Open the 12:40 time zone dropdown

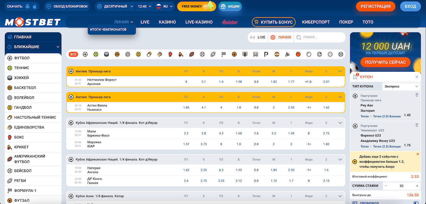144,6
